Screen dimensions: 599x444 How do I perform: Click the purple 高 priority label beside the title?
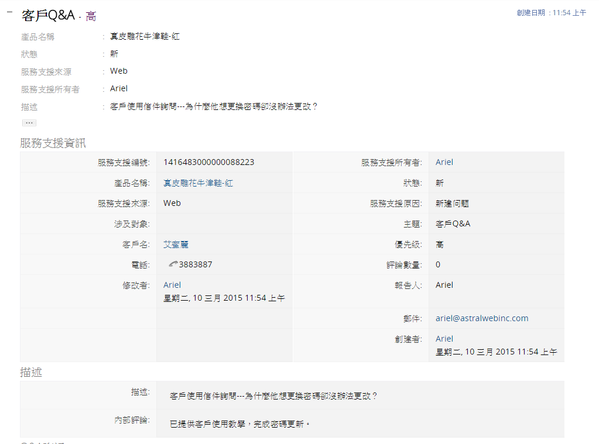click(x=91, y=17)
